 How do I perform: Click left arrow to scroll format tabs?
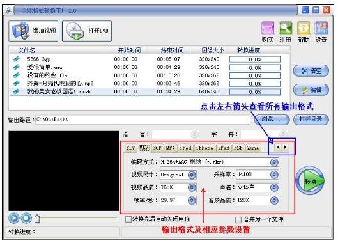pos(278,147)
